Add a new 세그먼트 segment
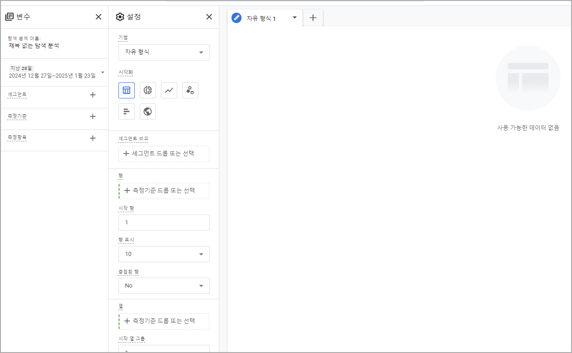 (x=93, y=95)
